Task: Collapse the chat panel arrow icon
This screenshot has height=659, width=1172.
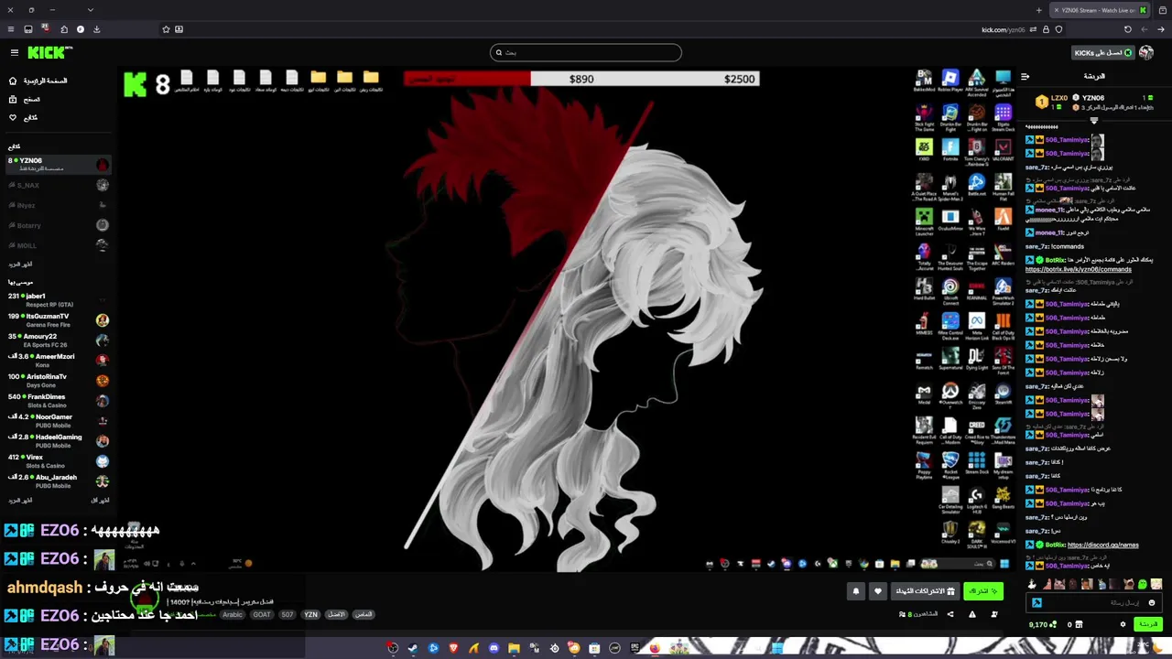Action: [x=1025, y=76]
